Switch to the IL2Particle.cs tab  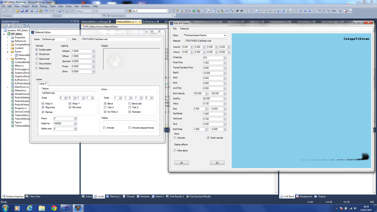pyautogui.click(x=149, y=21)
